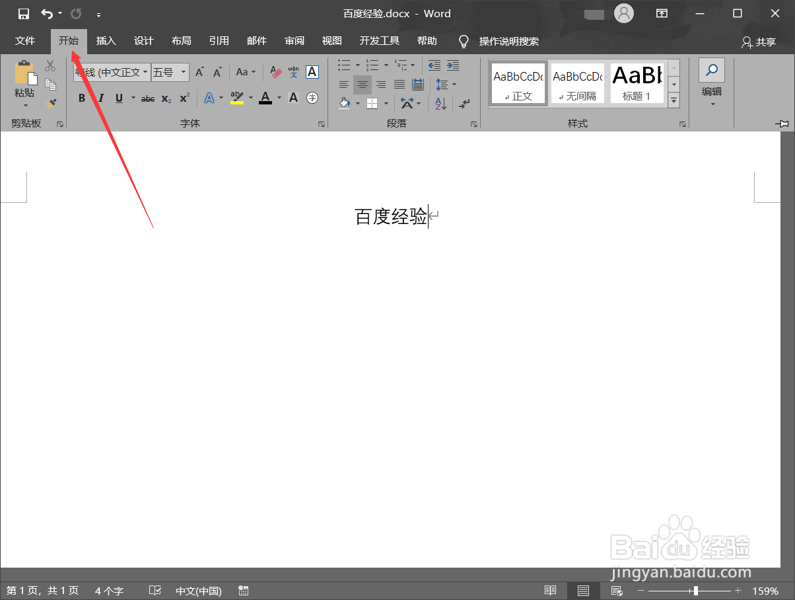
Task: Switch to the 开发工具 ribbon tab
Action: 379,41
